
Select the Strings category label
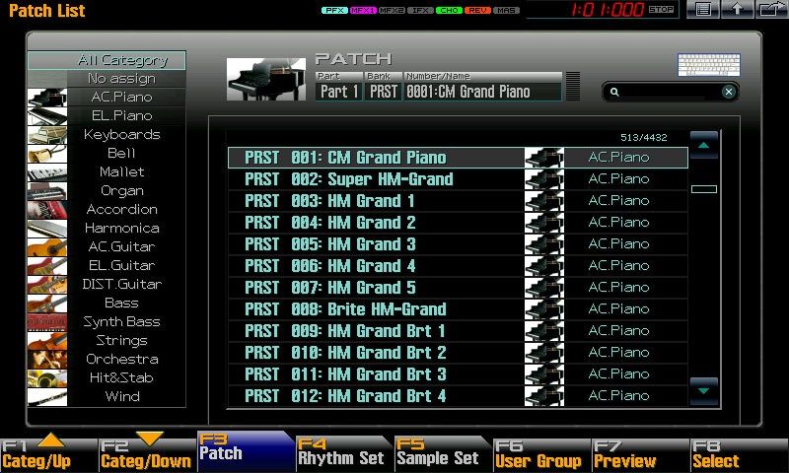click(x=121, y=340)
